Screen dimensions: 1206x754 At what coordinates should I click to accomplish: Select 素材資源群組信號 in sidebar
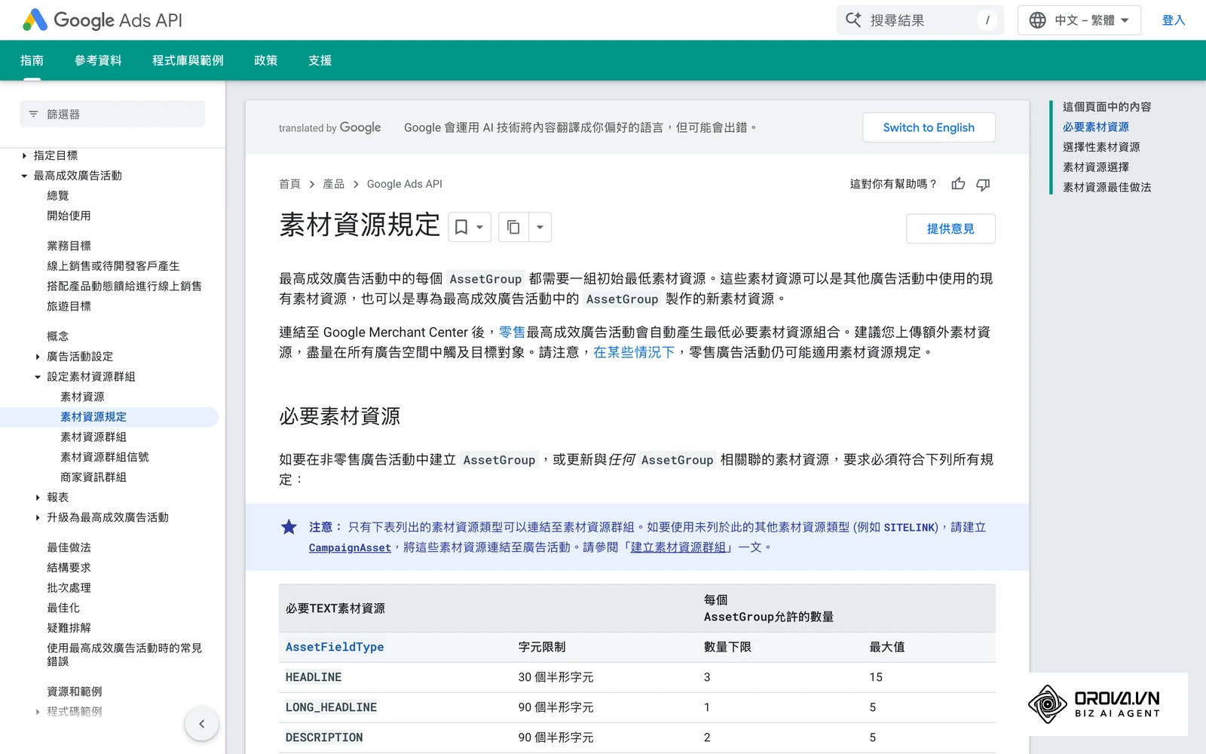(x=105, y=457)
